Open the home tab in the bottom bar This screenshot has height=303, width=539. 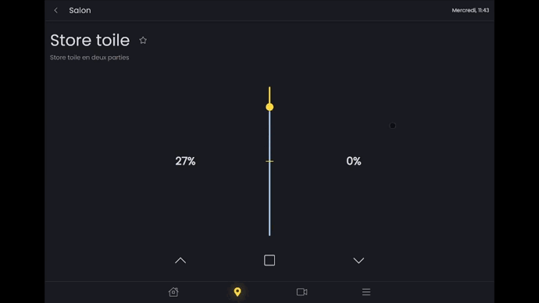point(173,292)
